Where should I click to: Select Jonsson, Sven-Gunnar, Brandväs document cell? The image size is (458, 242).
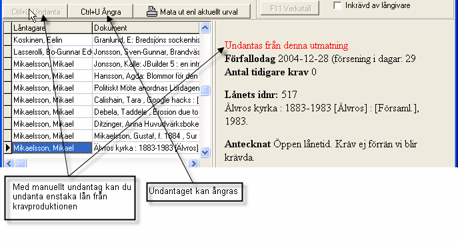(x=146, y=52)
